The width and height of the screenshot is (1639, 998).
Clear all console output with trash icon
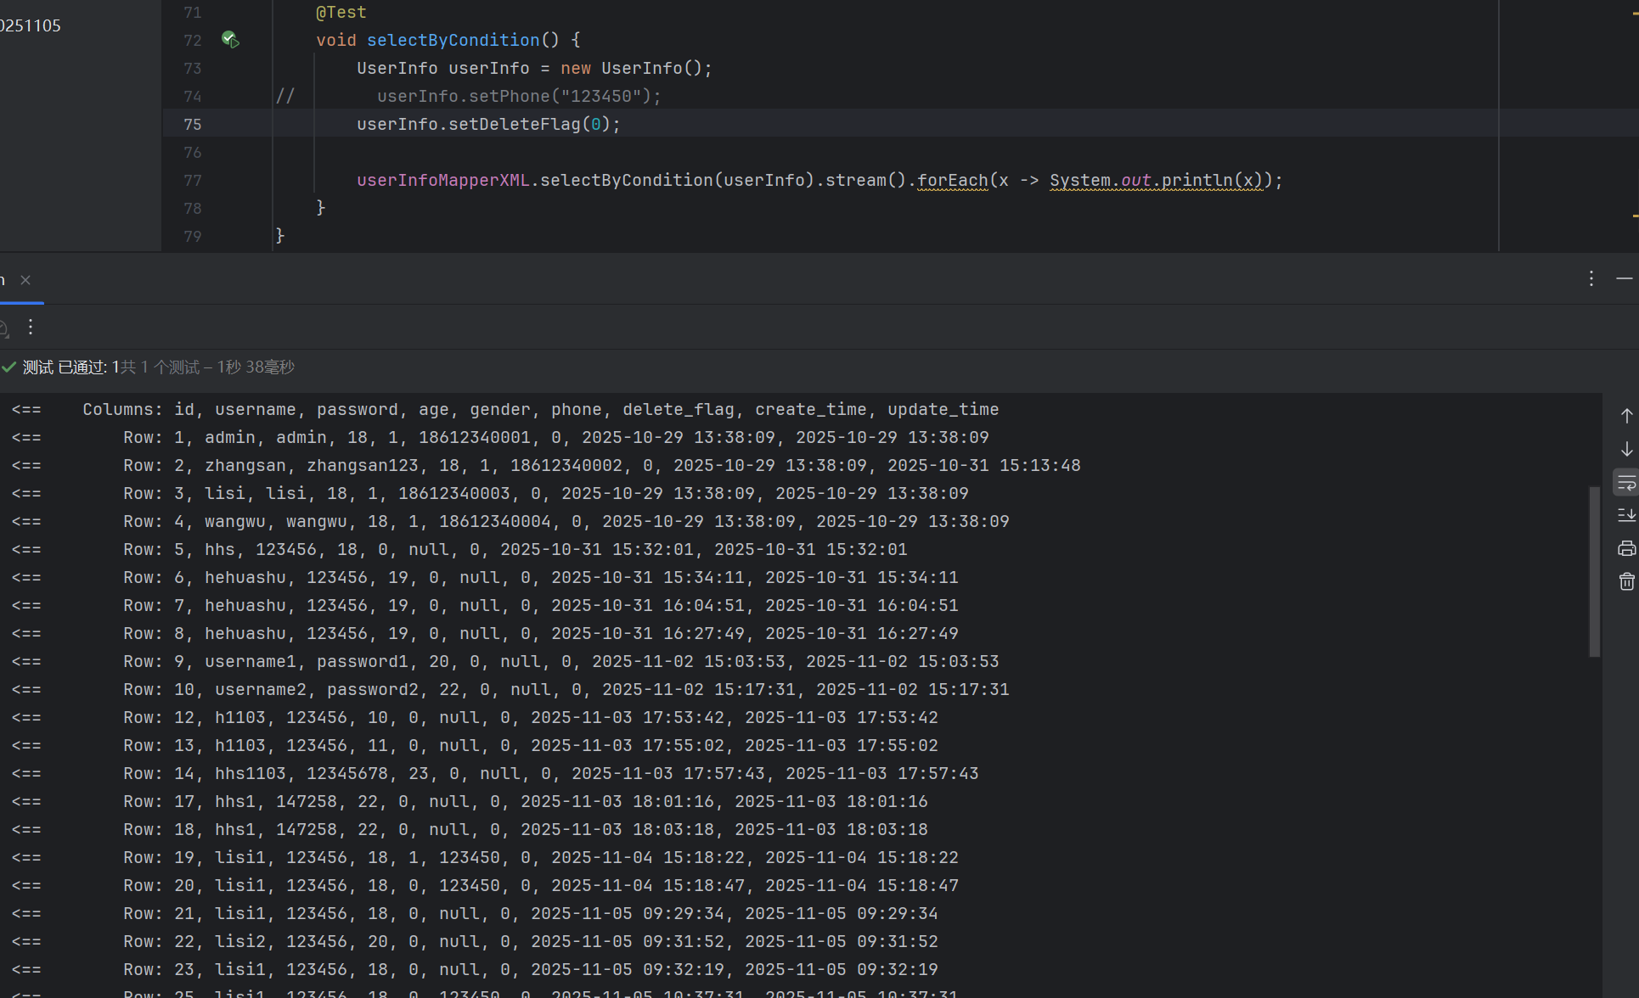coord(1626,581)
